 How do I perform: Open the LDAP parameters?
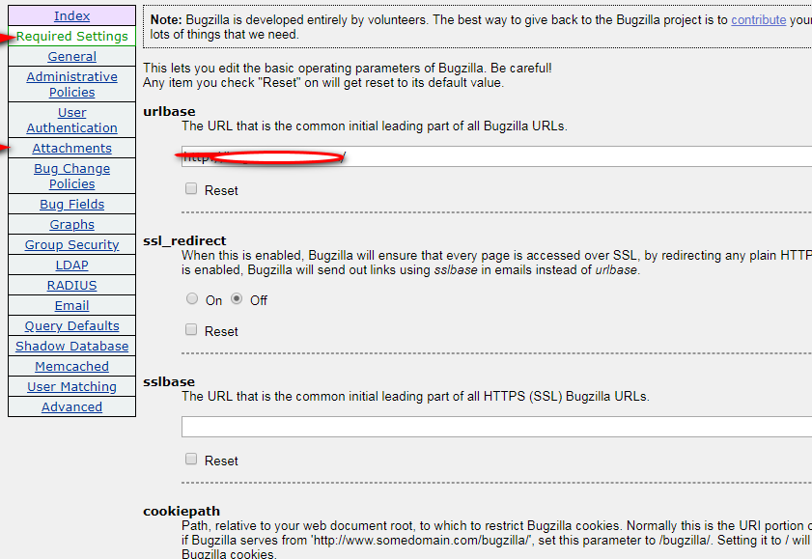(72, 265)
